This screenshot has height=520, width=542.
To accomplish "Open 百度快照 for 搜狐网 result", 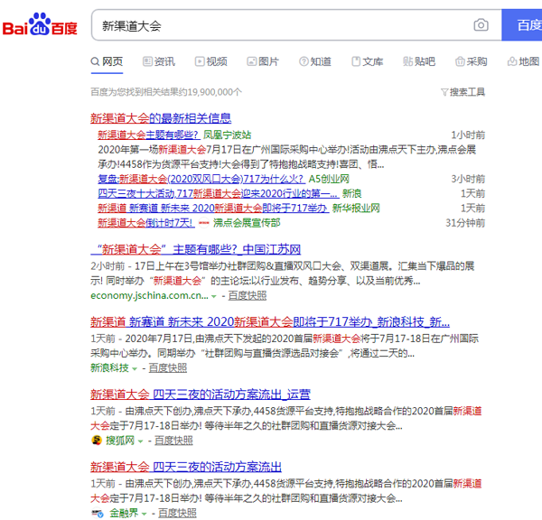I will [x=173, y=441].
